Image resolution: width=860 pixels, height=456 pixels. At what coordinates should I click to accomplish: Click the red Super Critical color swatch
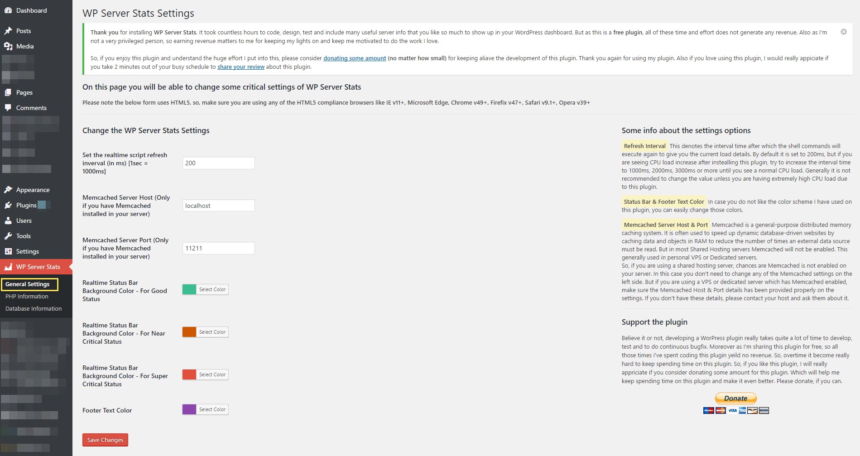pos(189,374)
